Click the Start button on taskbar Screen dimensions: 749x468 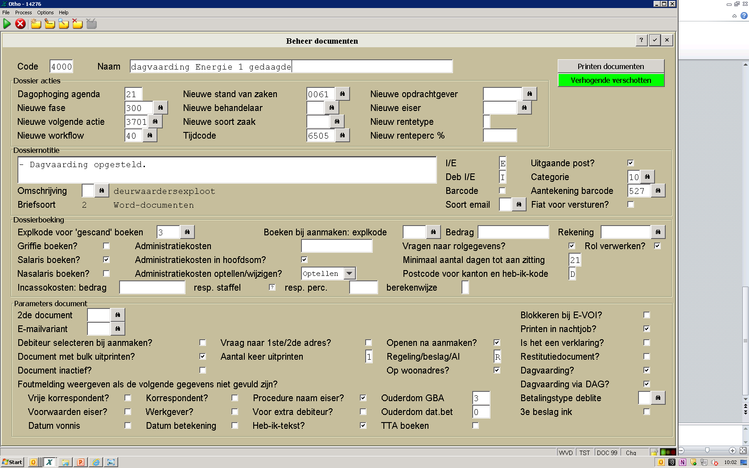(12, 462)
